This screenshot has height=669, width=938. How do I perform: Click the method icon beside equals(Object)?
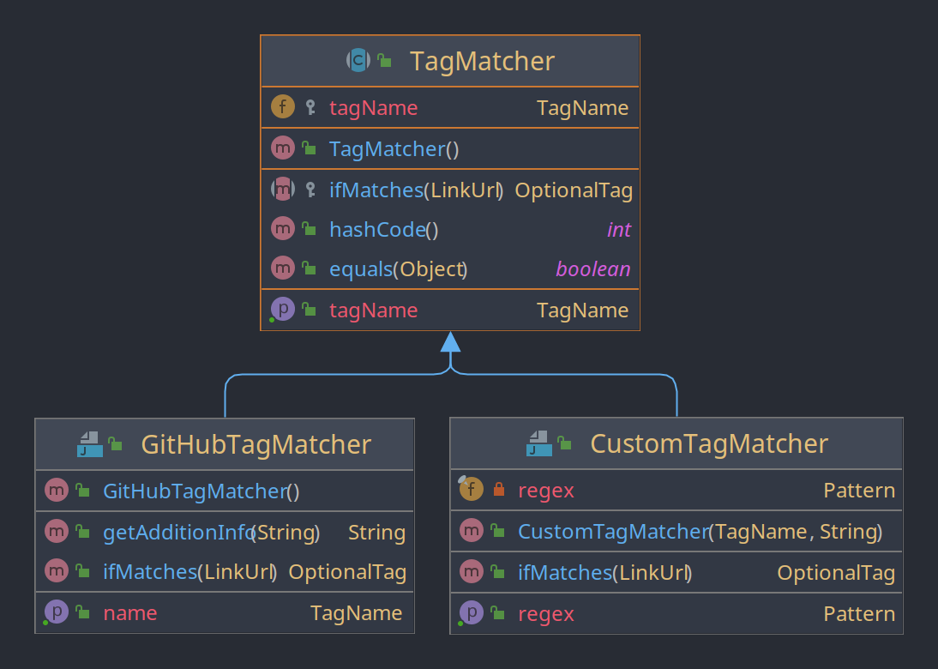[x=283, y=268]
